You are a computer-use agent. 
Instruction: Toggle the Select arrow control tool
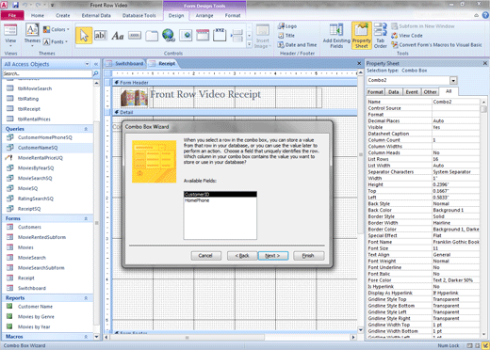pos(84,36)
